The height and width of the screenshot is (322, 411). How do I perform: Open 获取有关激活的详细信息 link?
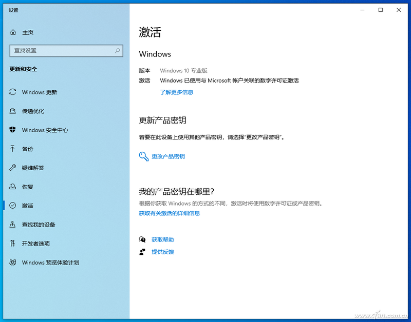(170, 213)
